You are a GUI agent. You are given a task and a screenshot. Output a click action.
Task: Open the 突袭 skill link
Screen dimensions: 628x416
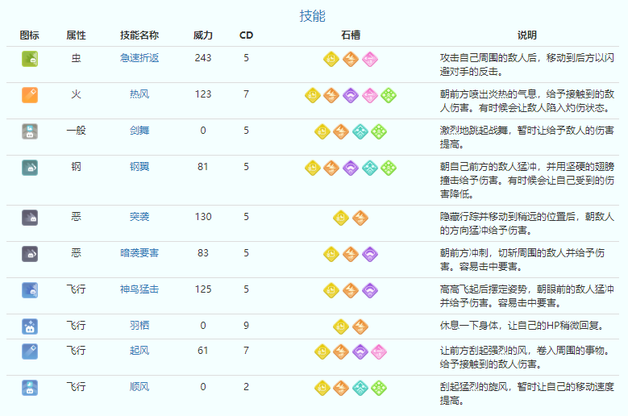pyautogui.click(x=139, y=217)
